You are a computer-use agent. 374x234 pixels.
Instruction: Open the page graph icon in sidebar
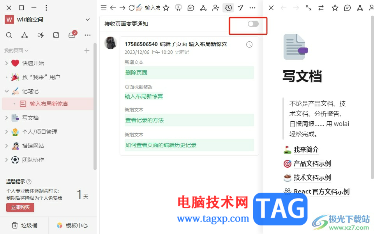click(24, 35)
